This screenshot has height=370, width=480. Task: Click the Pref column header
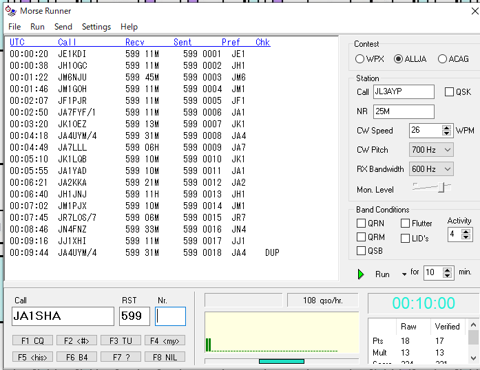[231, 42]
